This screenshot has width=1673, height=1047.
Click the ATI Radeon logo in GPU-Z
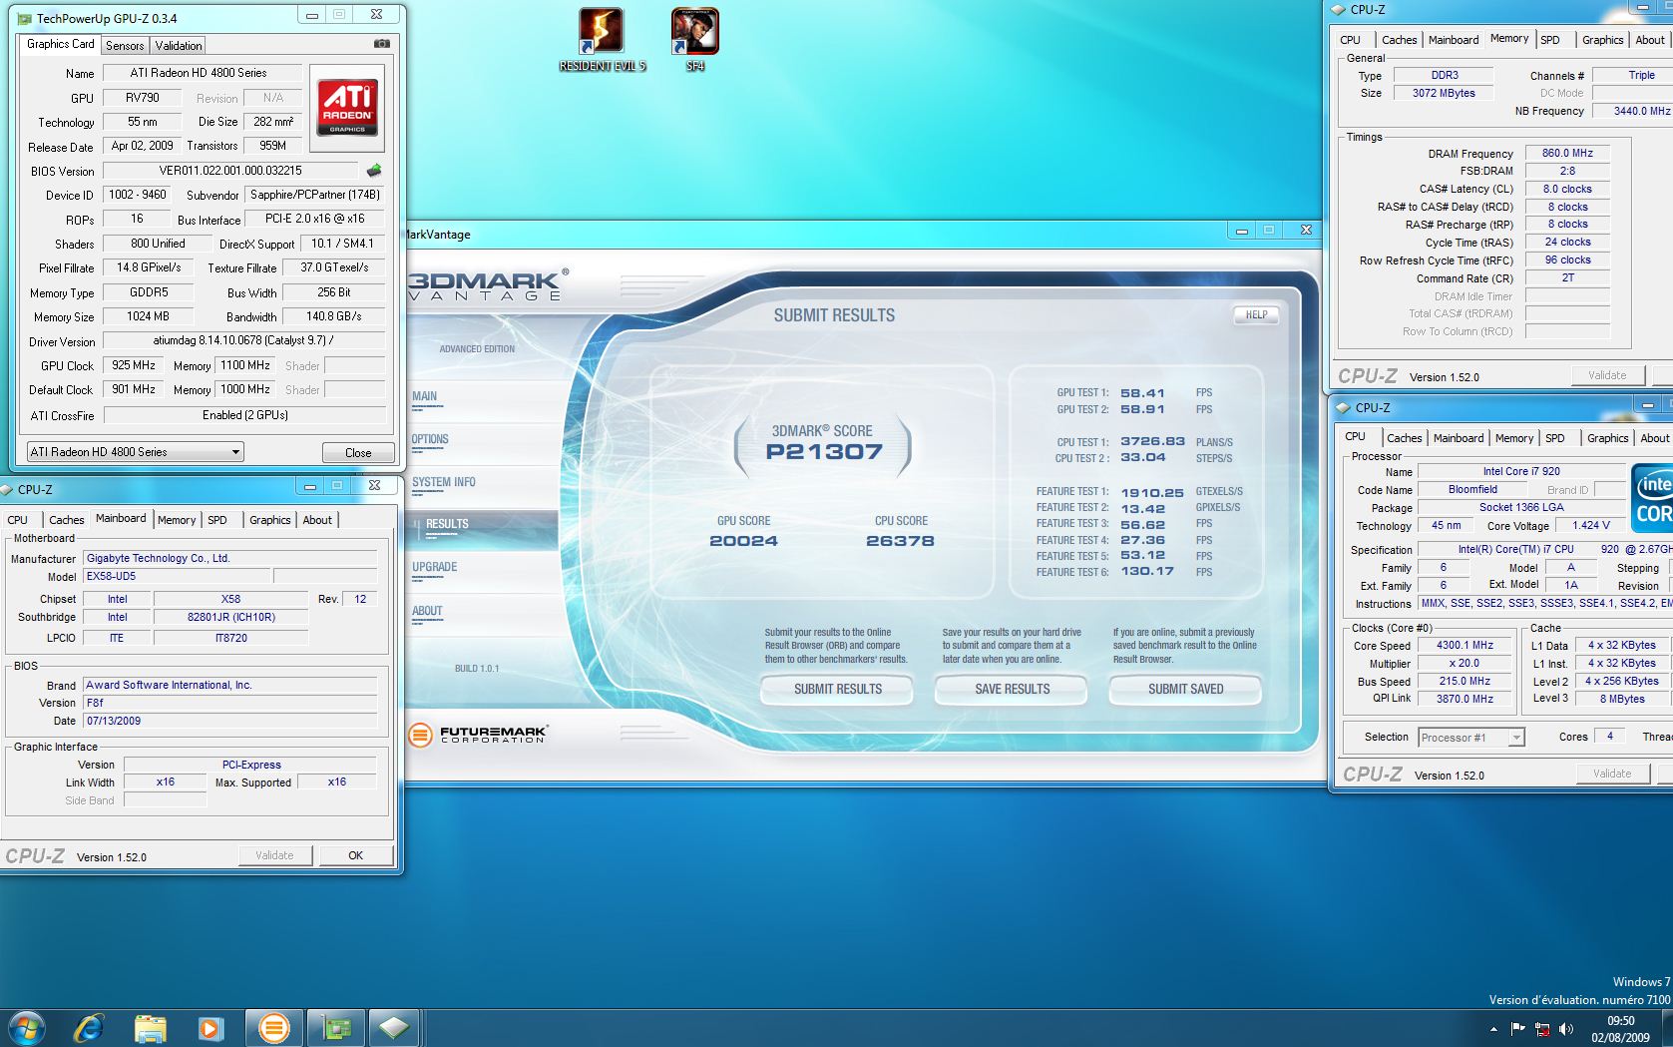347,107
